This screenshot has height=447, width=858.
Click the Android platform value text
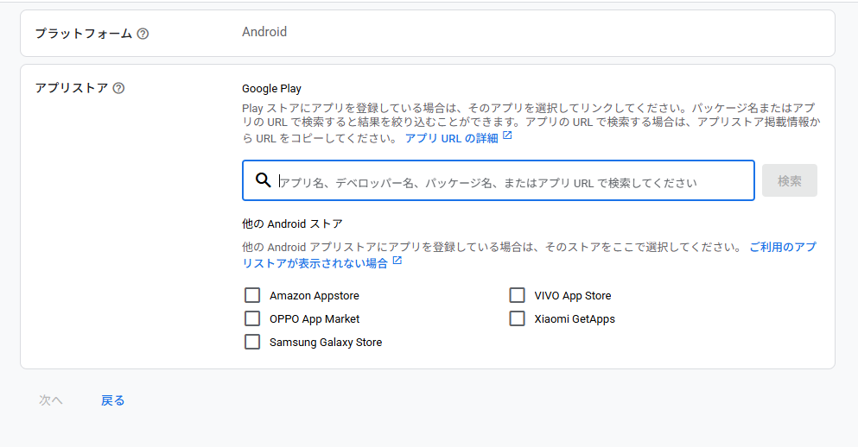click(x=264, y=32)
